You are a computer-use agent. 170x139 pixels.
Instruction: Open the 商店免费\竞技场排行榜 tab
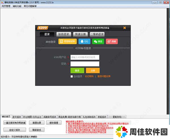tap(69, 117)
